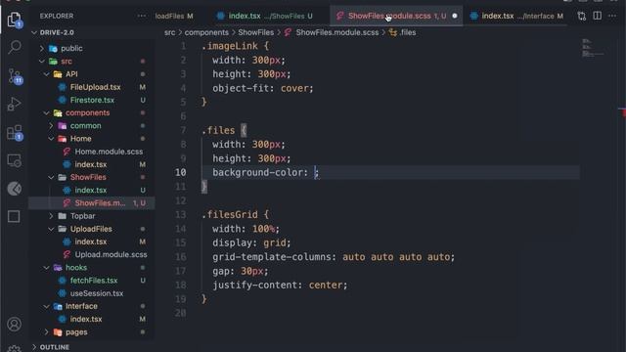Image resolution: width=626 pixels, height=352 pixels.
Task: Open the Accounts icon in activity bar
Action: pos(14,324)
